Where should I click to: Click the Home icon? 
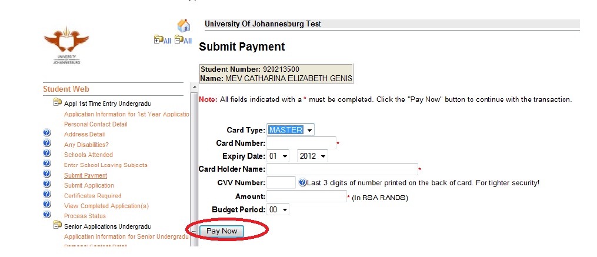(184, 26)
